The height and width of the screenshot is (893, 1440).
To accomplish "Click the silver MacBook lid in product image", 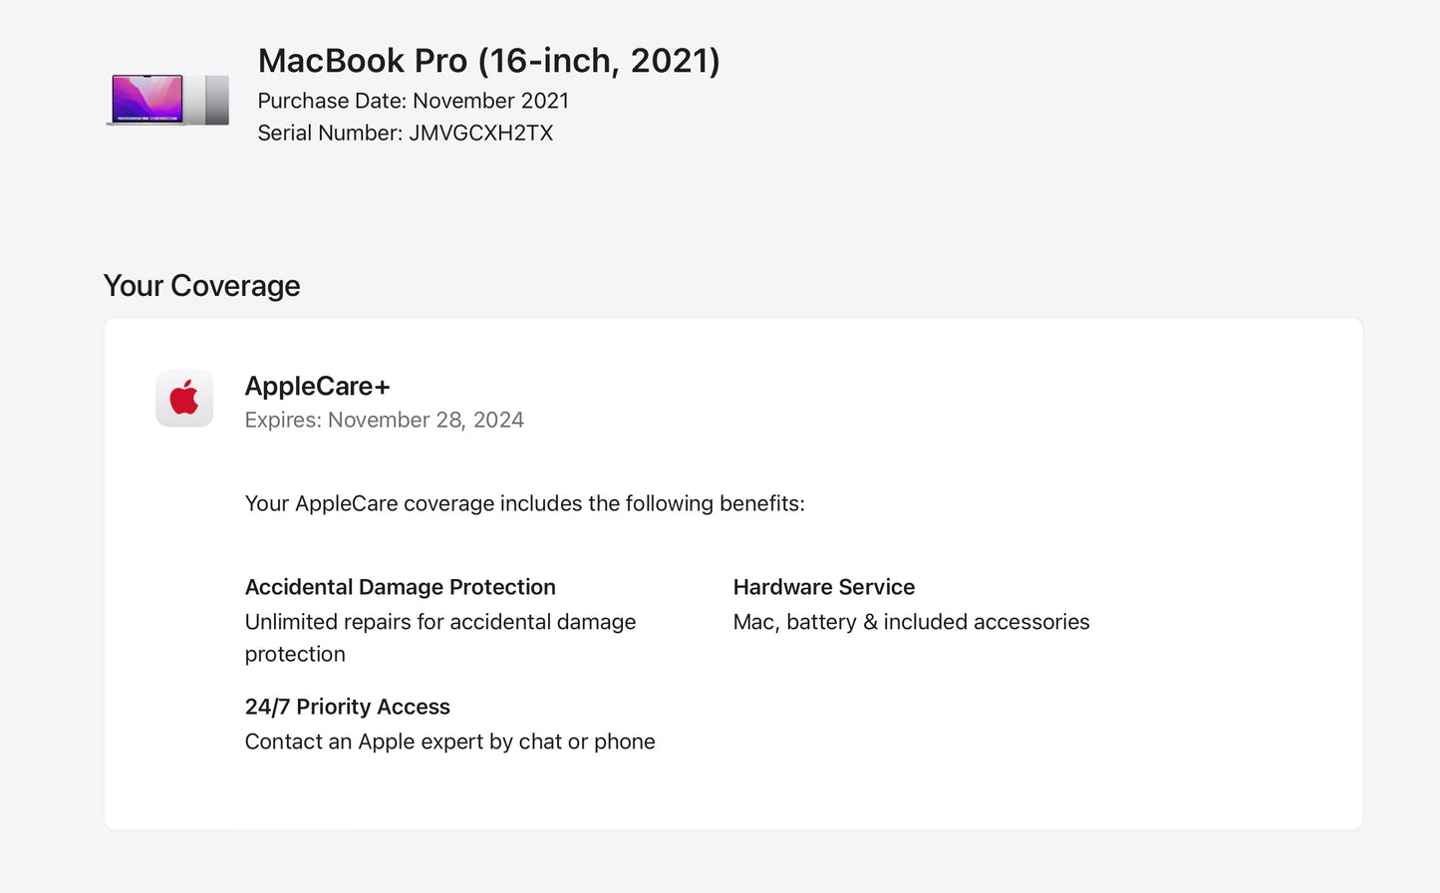I will [x=216, y=100].
